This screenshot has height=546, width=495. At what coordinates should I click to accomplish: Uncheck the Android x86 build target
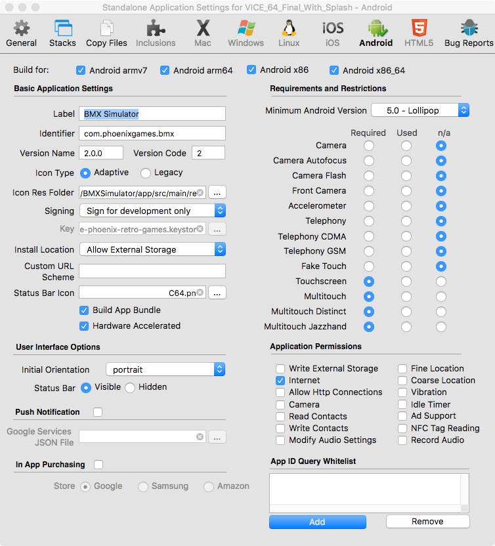tap(251, 70)
